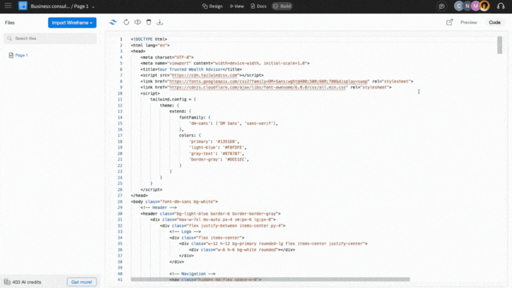
Task: Click the trash delete icon
Action: tap(149, 22)
